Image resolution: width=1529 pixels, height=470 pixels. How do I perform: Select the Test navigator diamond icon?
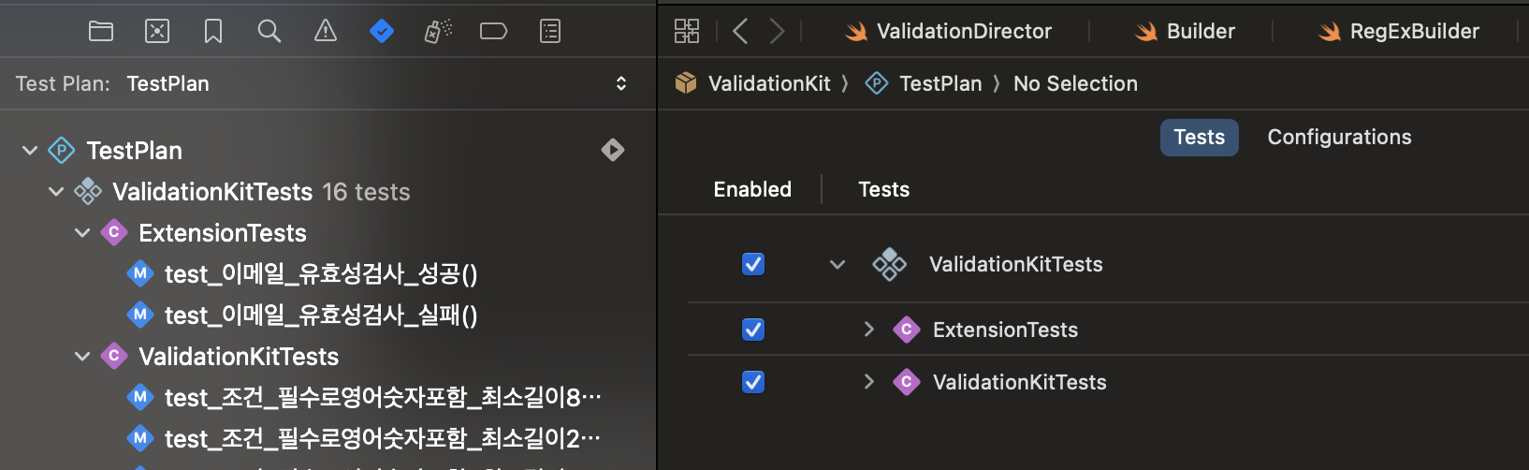coord(382,31)
